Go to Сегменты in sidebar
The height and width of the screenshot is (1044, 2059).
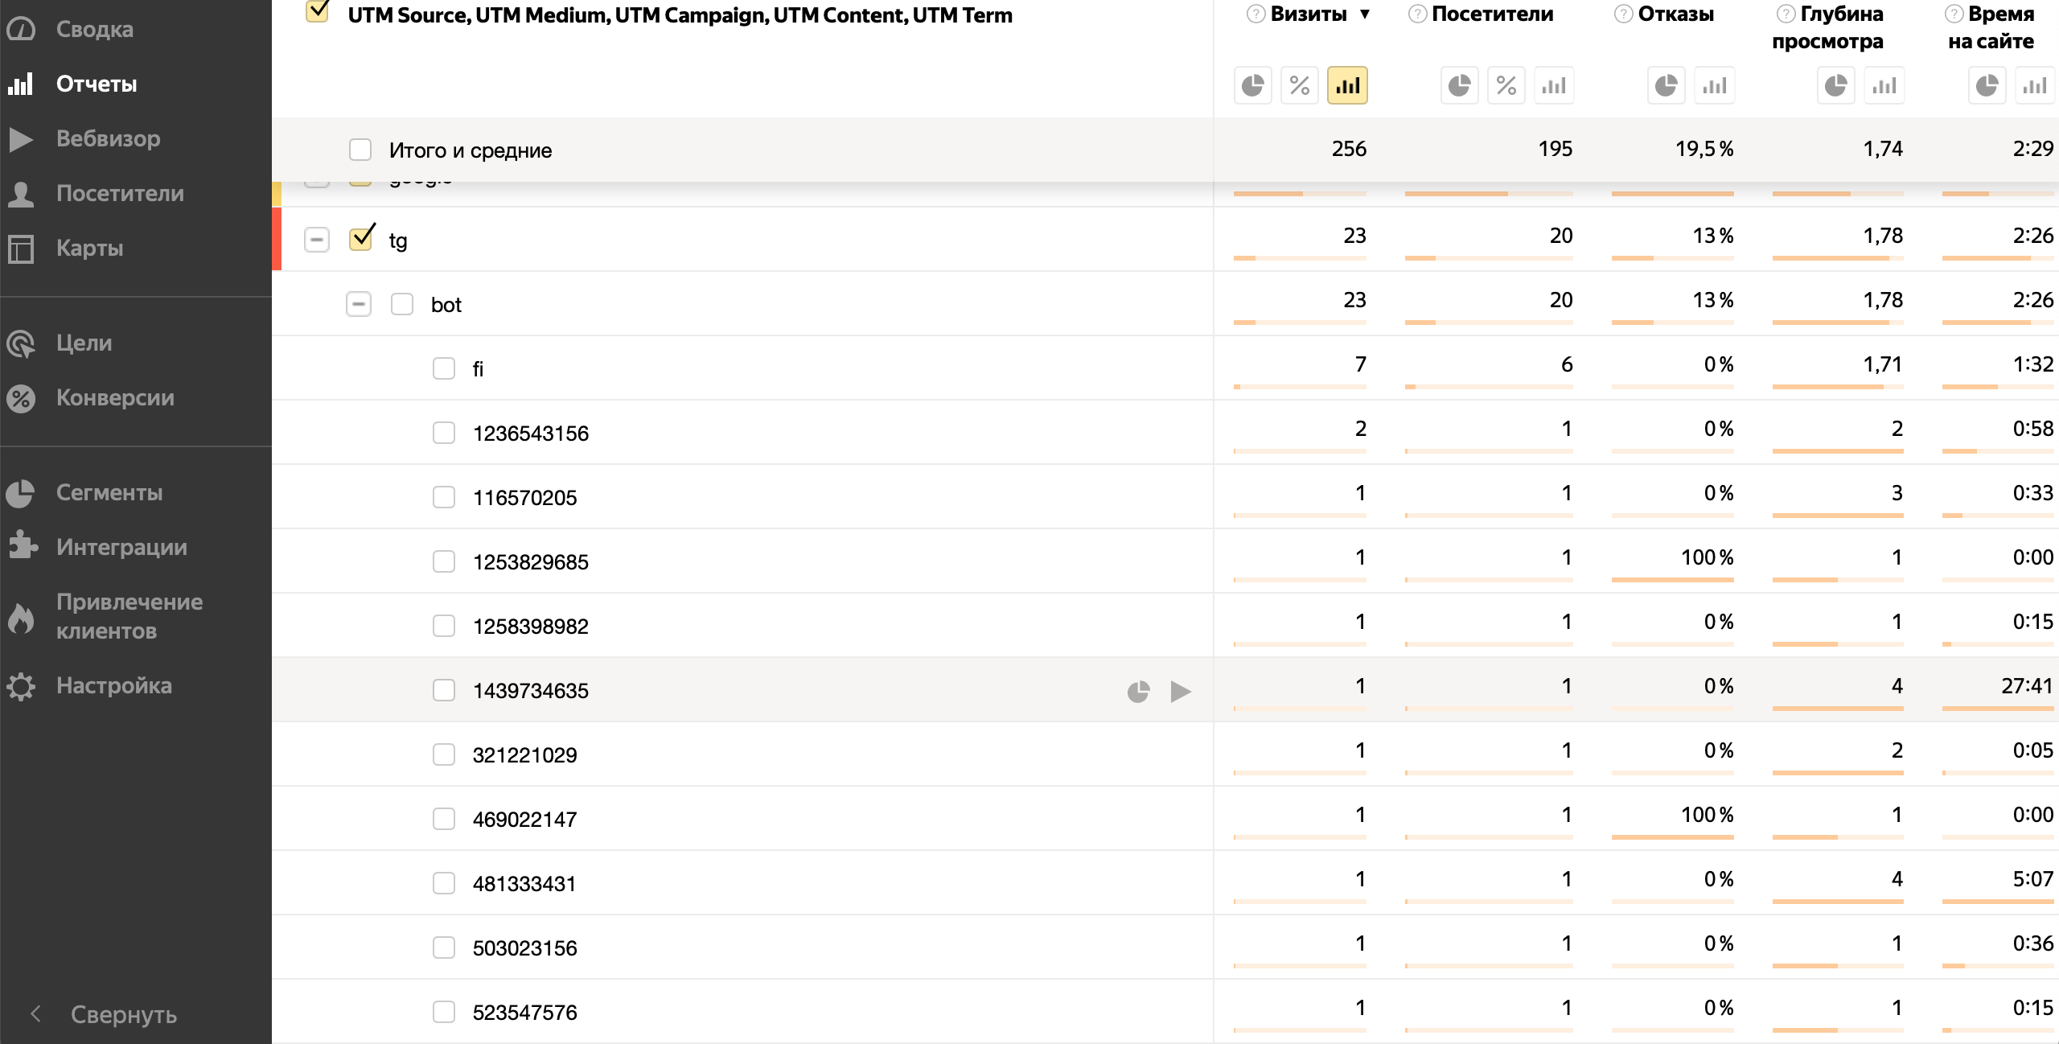(109, 492)
